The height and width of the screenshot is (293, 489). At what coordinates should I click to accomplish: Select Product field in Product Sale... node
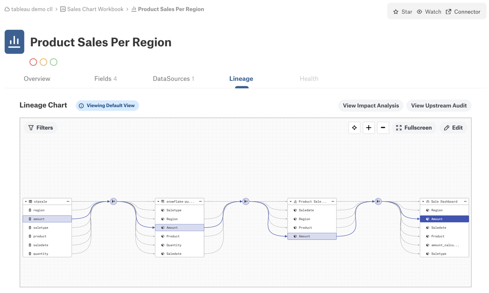point(312,227)
